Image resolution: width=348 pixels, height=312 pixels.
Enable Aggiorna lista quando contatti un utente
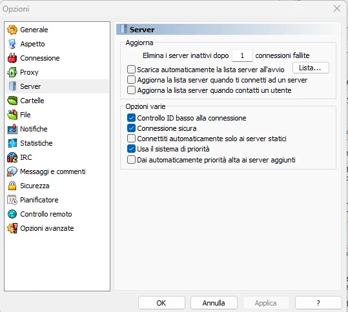(131, 90)
